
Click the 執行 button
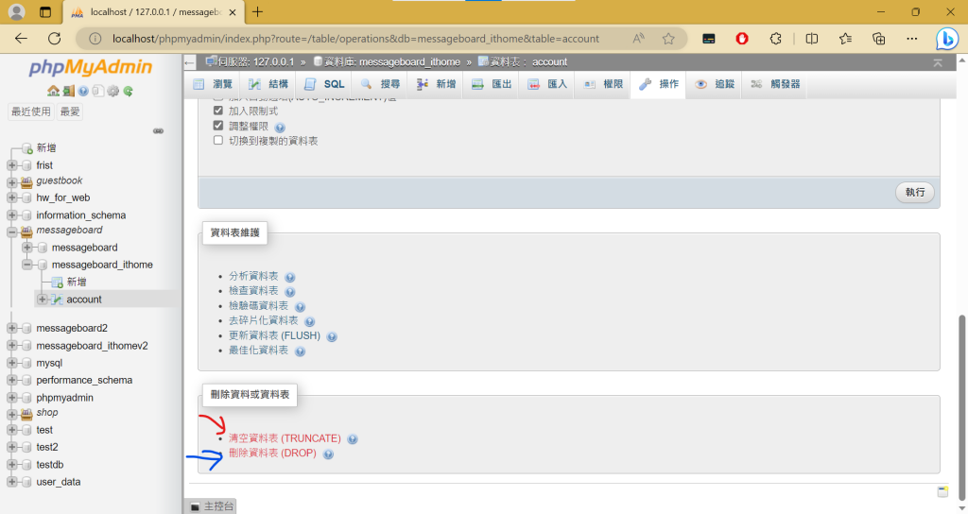pos(915,193)
